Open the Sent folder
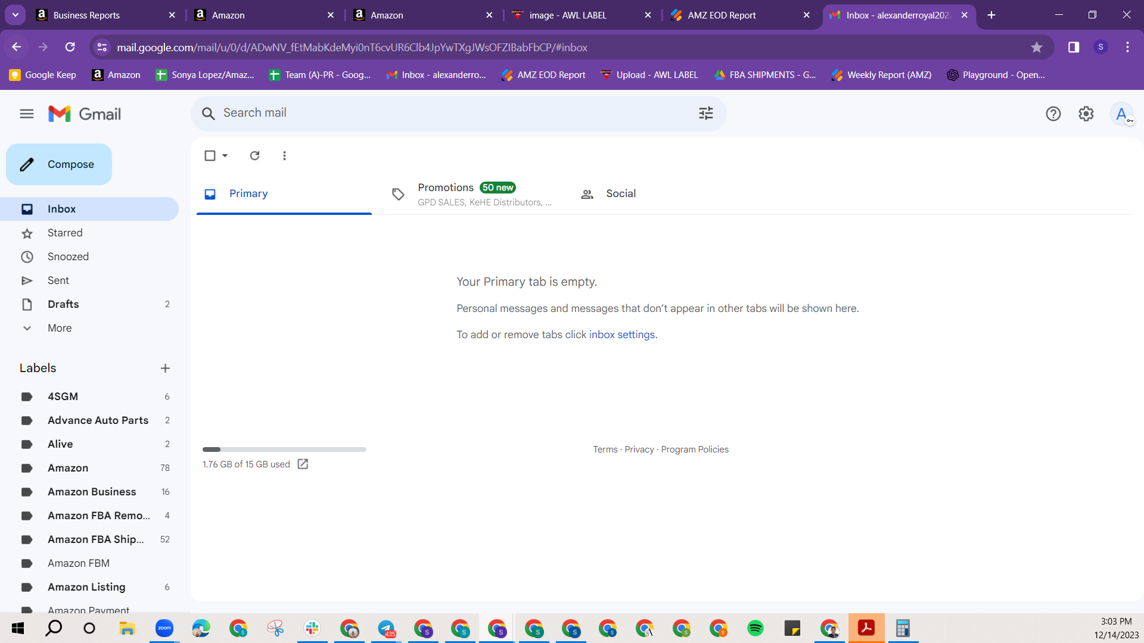 pyautogui.click(x=89, y=280)
